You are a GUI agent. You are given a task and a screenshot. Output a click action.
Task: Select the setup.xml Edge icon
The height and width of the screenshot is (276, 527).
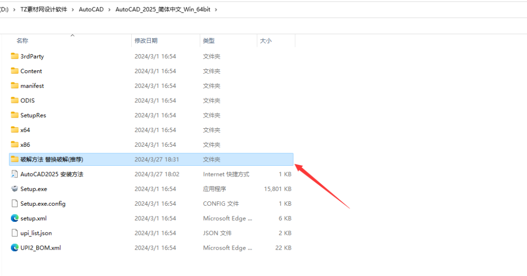coord(15,218)
